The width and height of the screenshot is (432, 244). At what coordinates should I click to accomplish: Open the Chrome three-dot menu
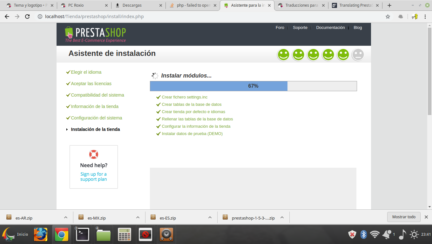click(x=425, y=17)
